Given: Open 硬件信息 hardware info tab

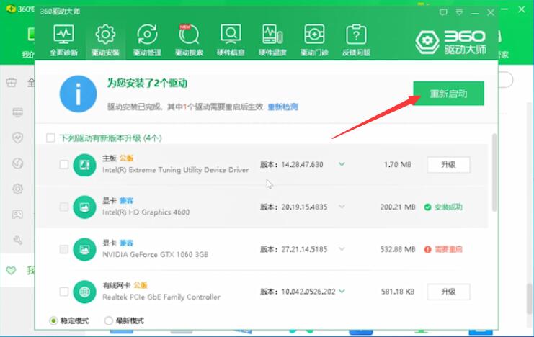Looking at the screenshot, I should point(231,40).
